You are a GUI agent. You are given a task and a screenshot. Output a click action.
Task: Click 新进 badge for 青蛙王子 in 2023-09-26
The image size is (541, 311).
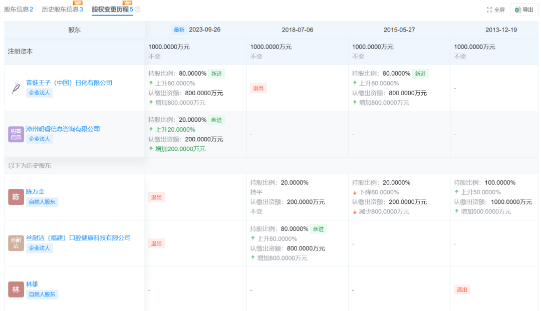216,74
